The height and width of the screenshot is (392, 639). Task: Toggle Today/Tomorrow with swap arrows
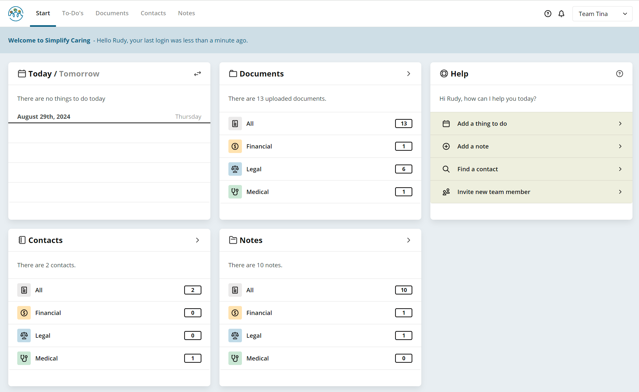[x=197, y=74]
